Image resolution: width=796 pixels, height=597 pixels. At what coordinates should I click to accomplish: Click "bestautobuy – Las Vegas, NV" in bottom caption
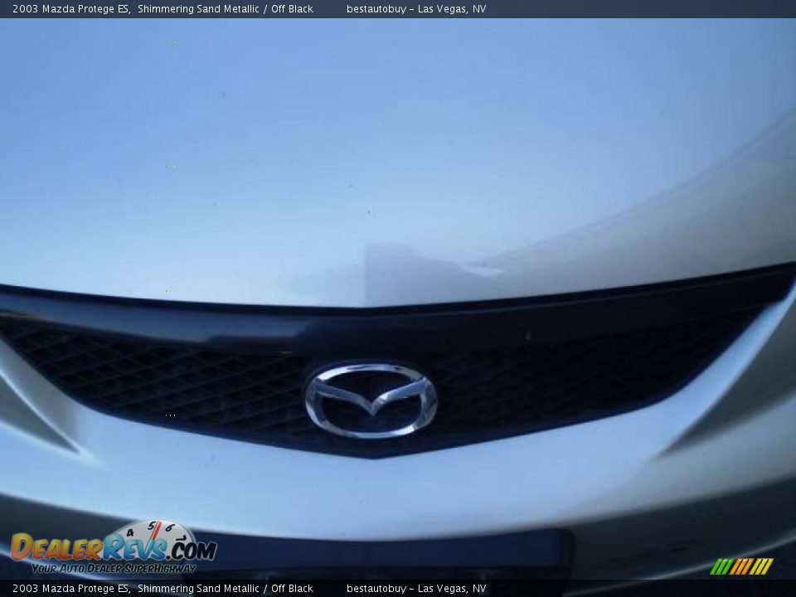click(416, 589)
